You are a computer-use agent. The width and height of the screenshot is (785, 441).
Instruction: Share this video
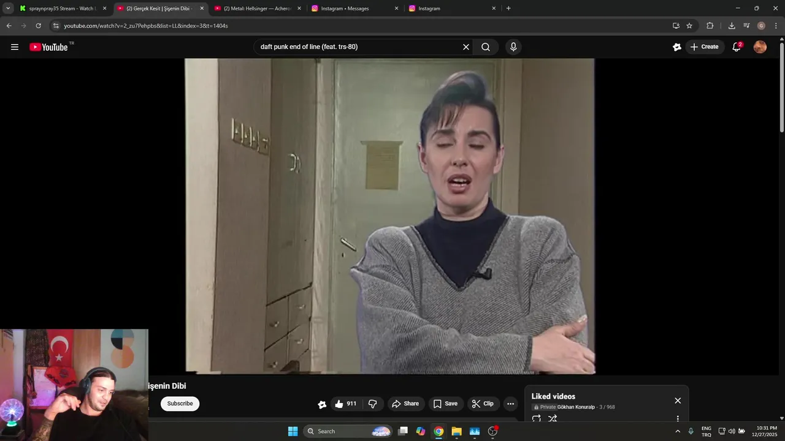click(x=405, y=404)
